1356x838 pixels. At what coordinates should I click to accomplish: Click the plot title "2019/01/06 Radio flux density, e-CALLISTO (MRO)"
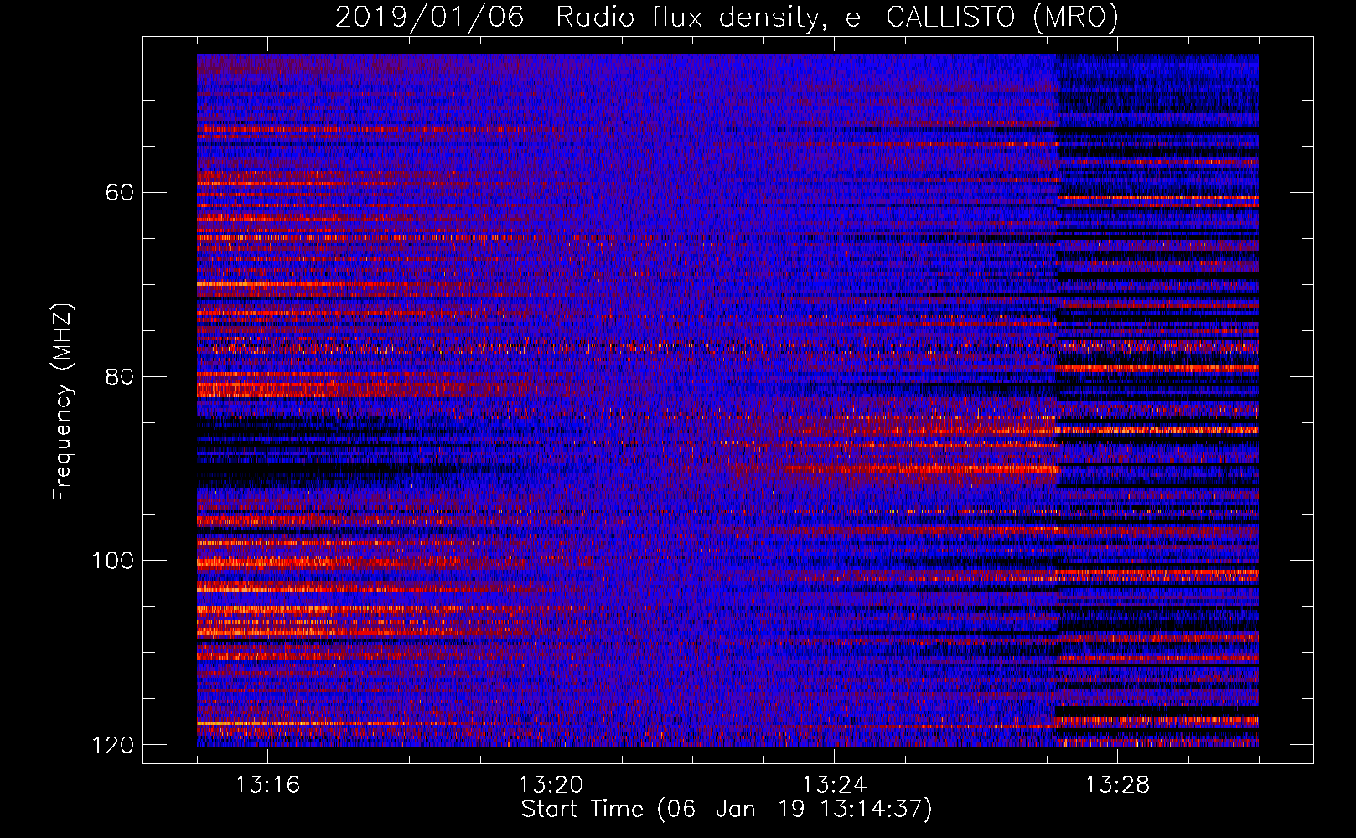[x=727, y=17]
